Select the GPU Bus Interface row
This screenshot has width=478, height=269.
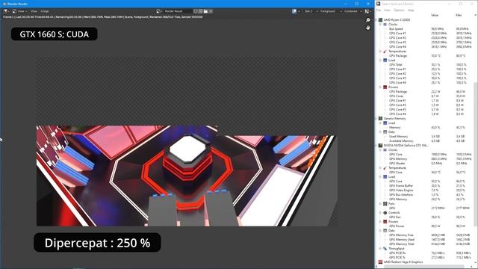(x=425, y=194)
